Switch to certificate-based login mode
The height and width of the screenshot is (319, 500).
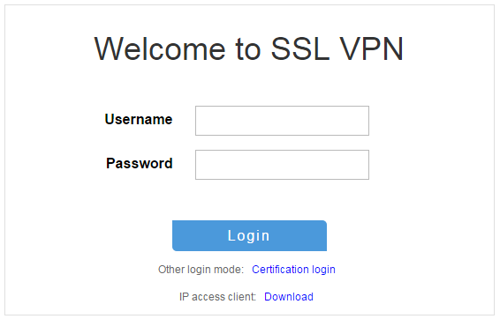[x=293, y=270]
